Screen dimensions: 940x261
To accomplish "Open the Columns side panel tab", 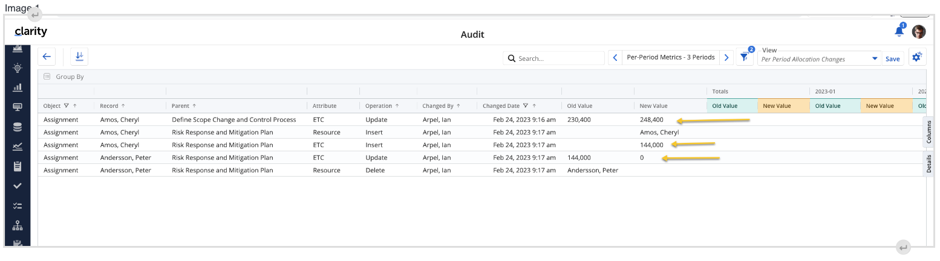I will 929,132.
